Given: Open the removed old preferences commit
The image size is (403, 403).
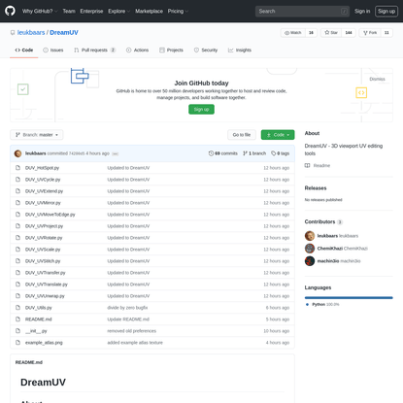Looking at the screenshot, I should coord(132,331).
